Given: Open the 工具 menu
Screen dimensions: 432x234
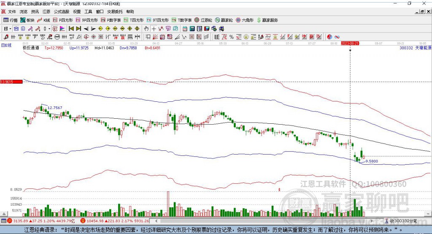Looking at the screenshot, I should pos(88,11).
